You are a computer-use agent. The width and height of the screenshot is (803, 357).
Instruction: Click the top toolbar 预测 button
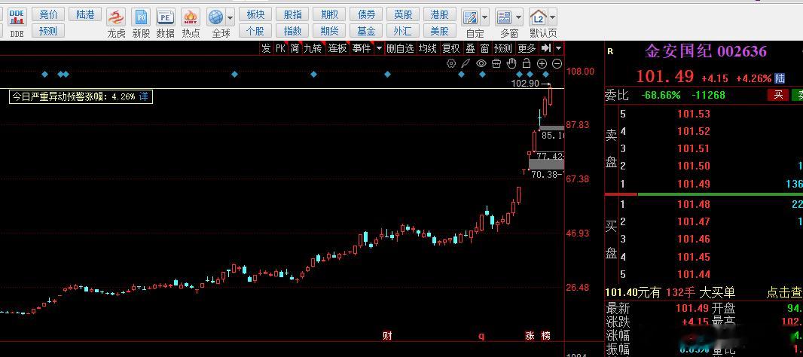(x=48, y=31)
